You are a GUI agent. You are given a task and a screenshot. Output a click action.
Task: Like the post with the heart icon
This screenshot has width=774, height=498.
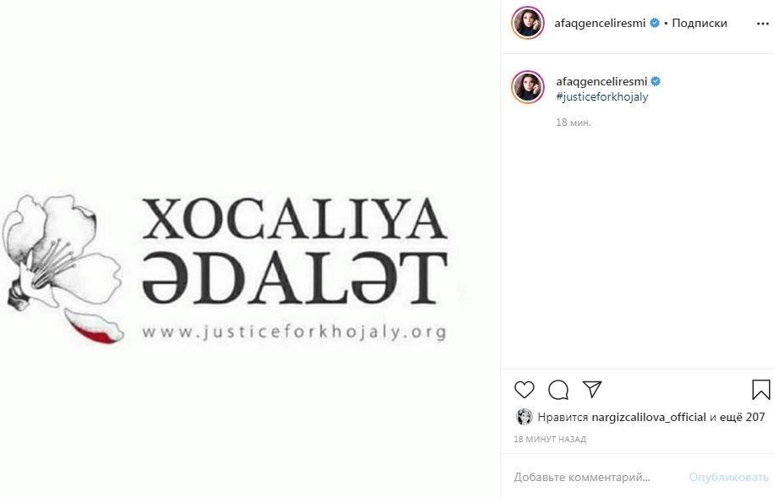point(524,390)
